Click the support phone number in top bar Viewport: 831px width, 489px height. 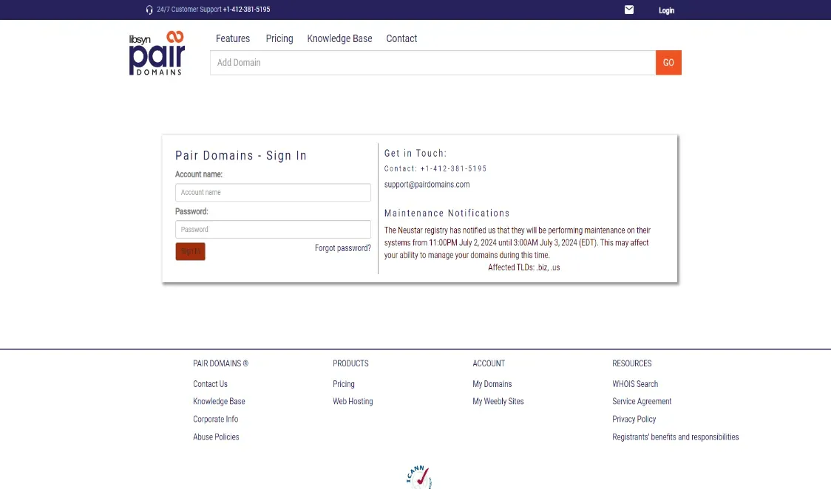click(x=246, y=10)
